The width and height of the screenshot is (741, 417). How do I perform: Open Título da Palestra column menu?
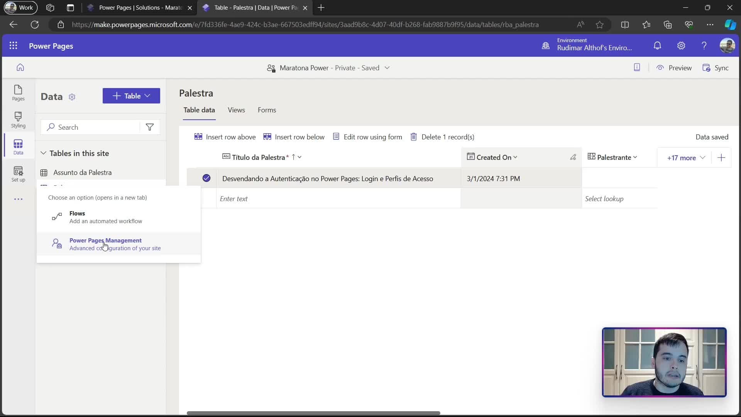(300, 157)
